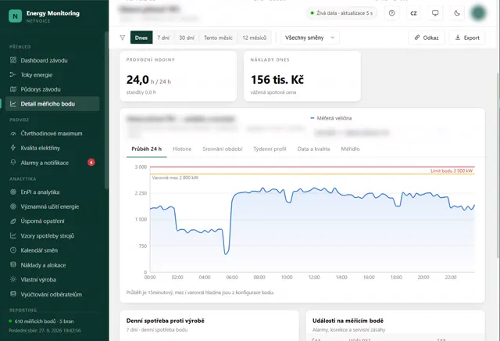Click the Čtvrthodinové maximum gauge icon
The height and width of the screenshot is (341, 500).
13,134
